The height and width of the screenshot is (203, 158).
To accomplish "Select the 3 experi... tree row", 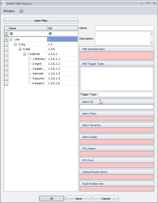I will click(x=39, y=69).
